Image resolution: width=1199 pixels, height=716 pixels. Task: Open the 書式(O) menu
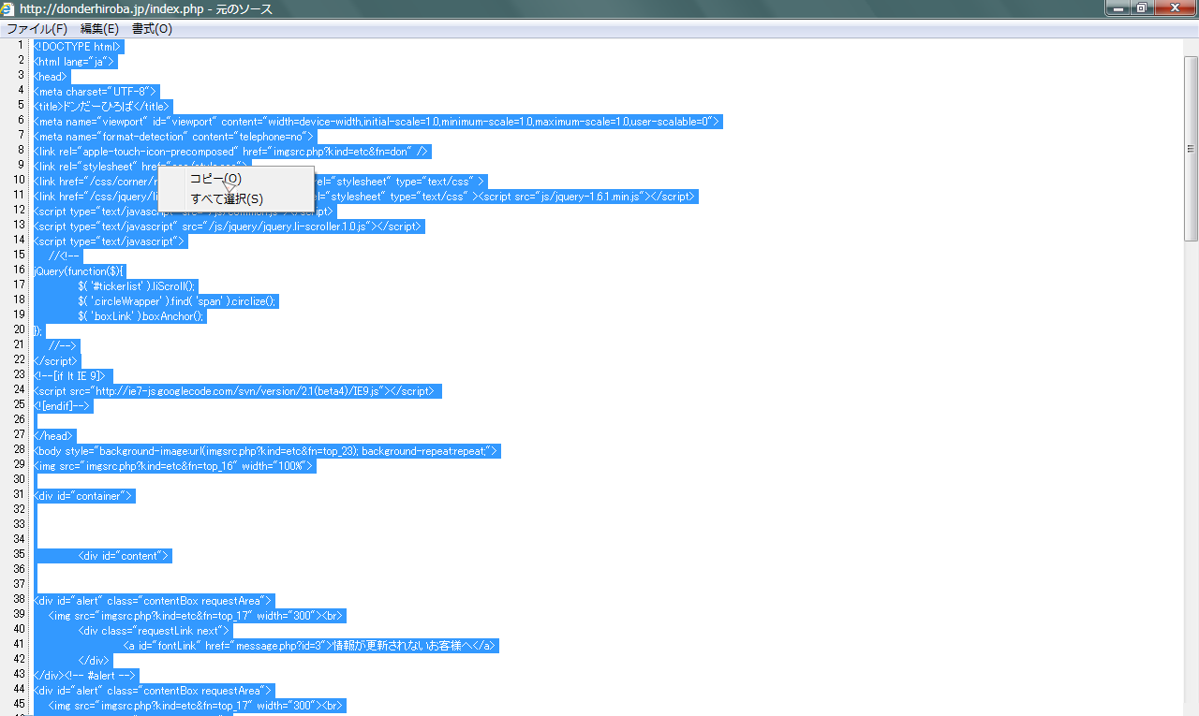pos(152,29)
